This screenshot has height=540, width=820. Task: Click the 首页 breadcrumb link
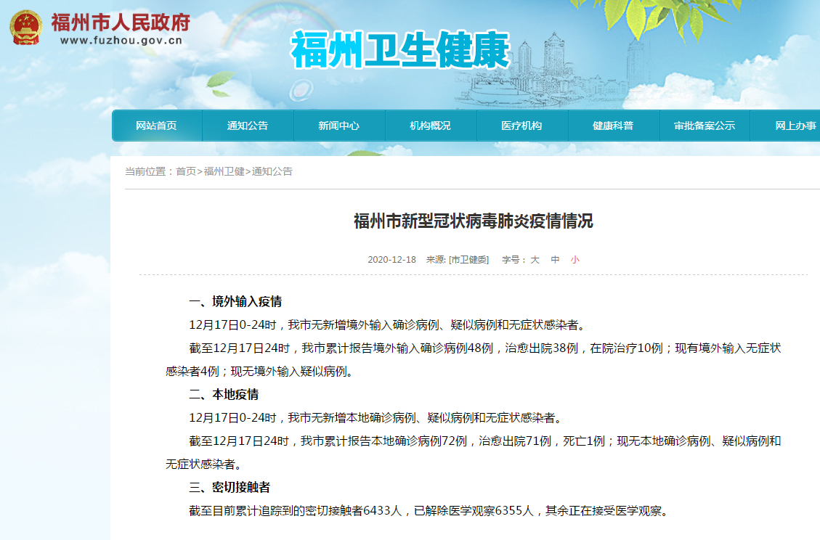pyautogui.click(x=186, y=171)
